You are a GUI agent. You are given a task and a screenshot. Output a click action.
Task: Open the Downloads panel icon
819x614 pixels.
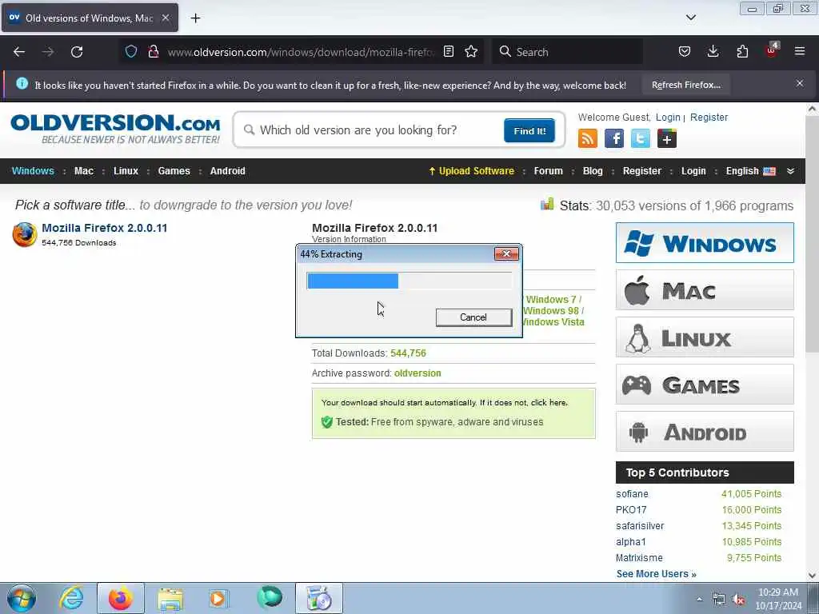click(x=713, y=51)
